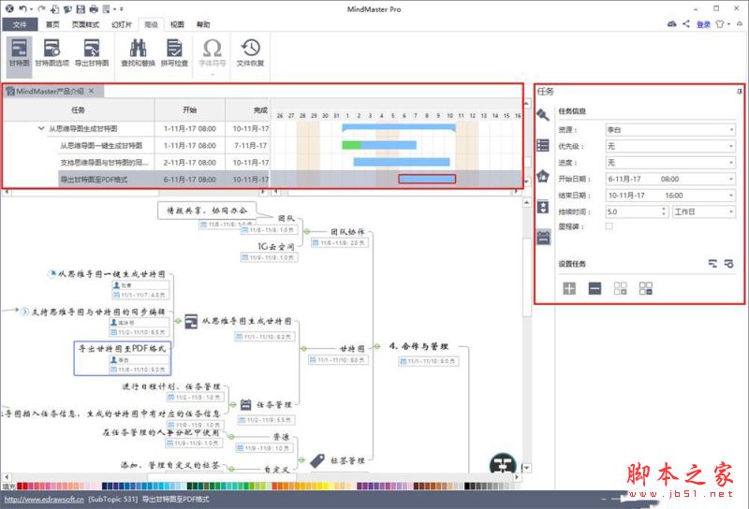Click the round floating mind map button

pos(503,464)
